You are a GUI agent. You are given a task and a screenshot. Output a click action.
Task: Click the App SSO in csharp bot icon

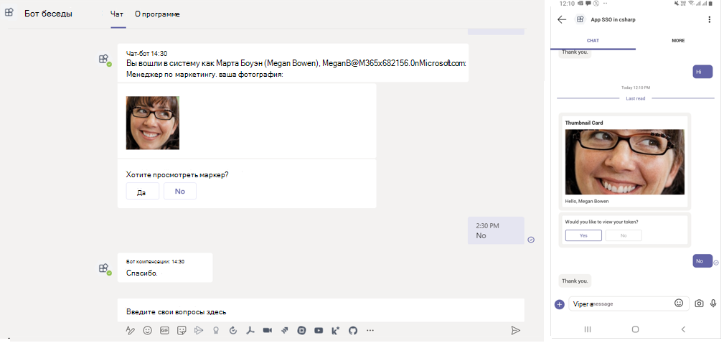click(580, 19)
